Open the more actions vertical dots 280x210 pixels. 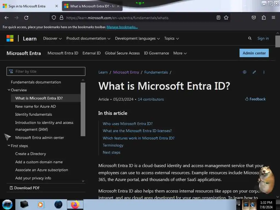[264, 72]
